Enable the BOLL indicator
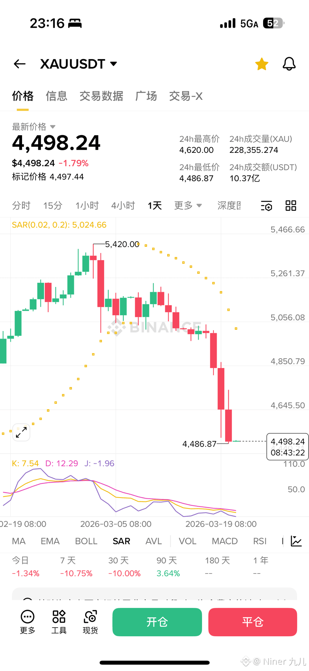Viewport: 309px width, 671px height. [86, 541]
